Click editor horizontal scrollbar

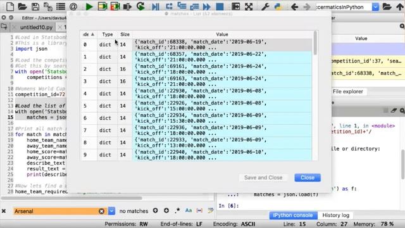pyautogui.click(x=72, y=198)
